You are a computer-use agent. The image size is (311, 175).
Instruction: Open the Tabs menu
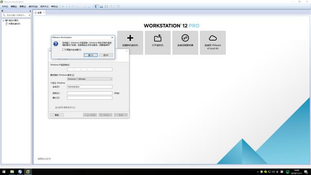tap(44, 6)
